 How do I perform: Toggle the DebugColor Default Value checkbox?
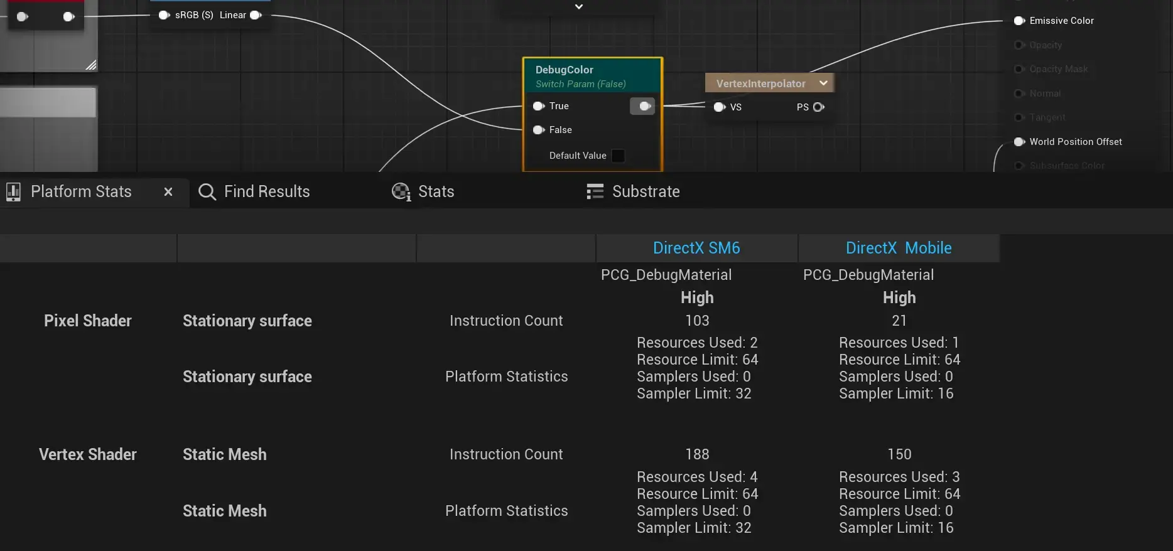tap(618, 156)
